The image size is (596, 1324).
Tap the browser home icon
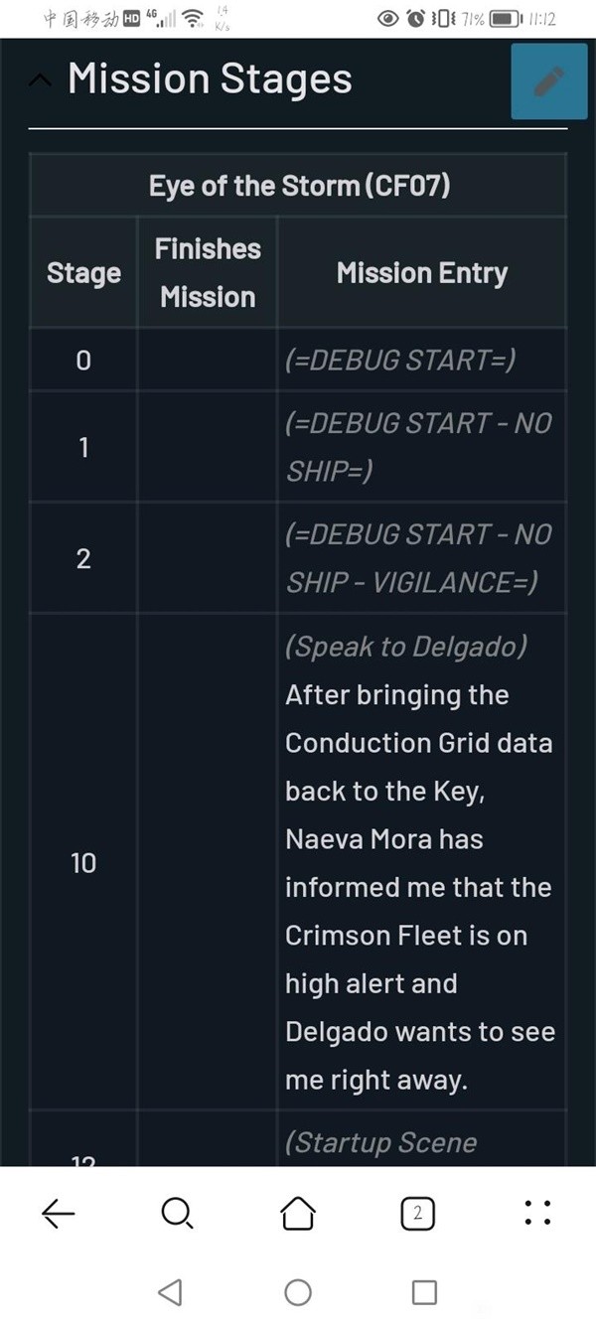click(298, 1213)
